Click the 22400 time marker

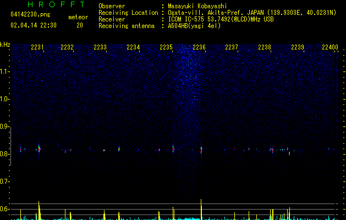click(x=330, y=47)
